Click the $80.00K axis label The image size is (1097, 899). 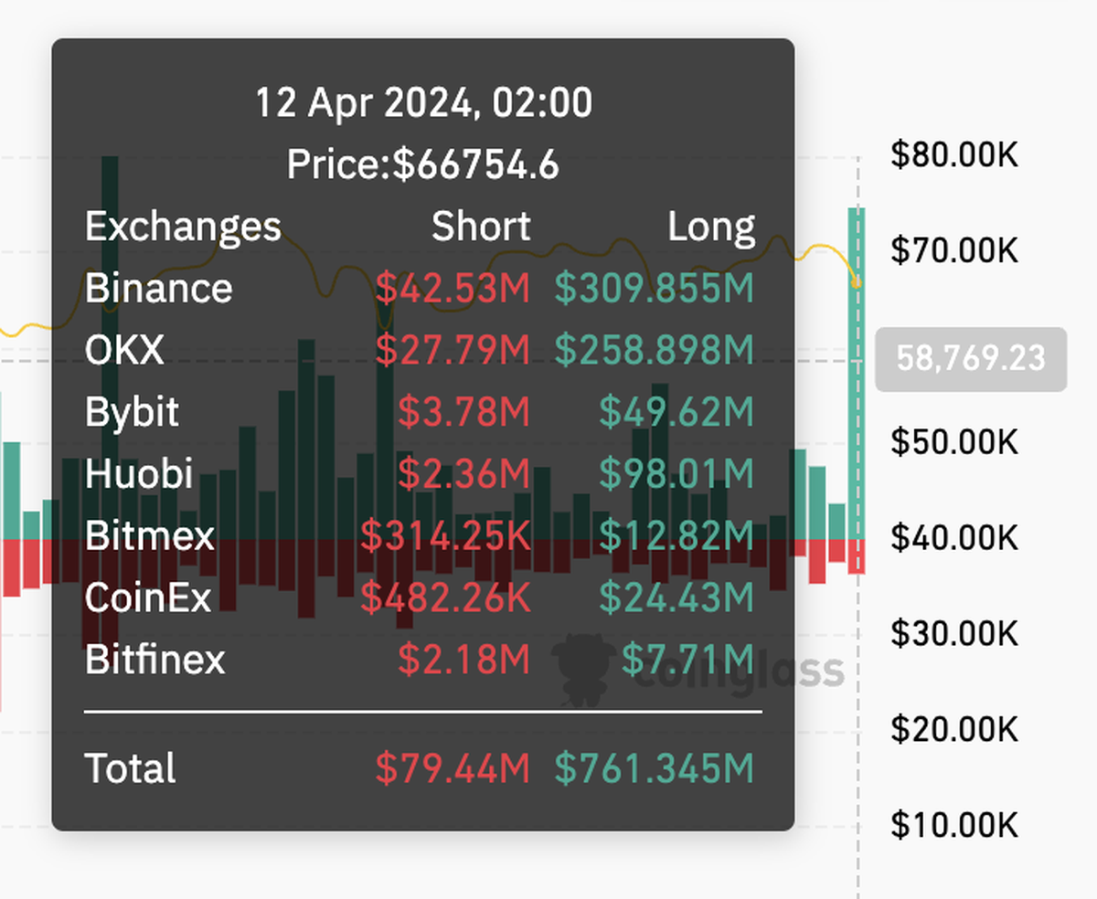coord(954,154)
